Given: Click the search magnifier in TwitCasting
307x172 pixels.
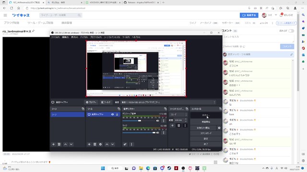Looking at the screenshot, I should [x=79, y=15].
